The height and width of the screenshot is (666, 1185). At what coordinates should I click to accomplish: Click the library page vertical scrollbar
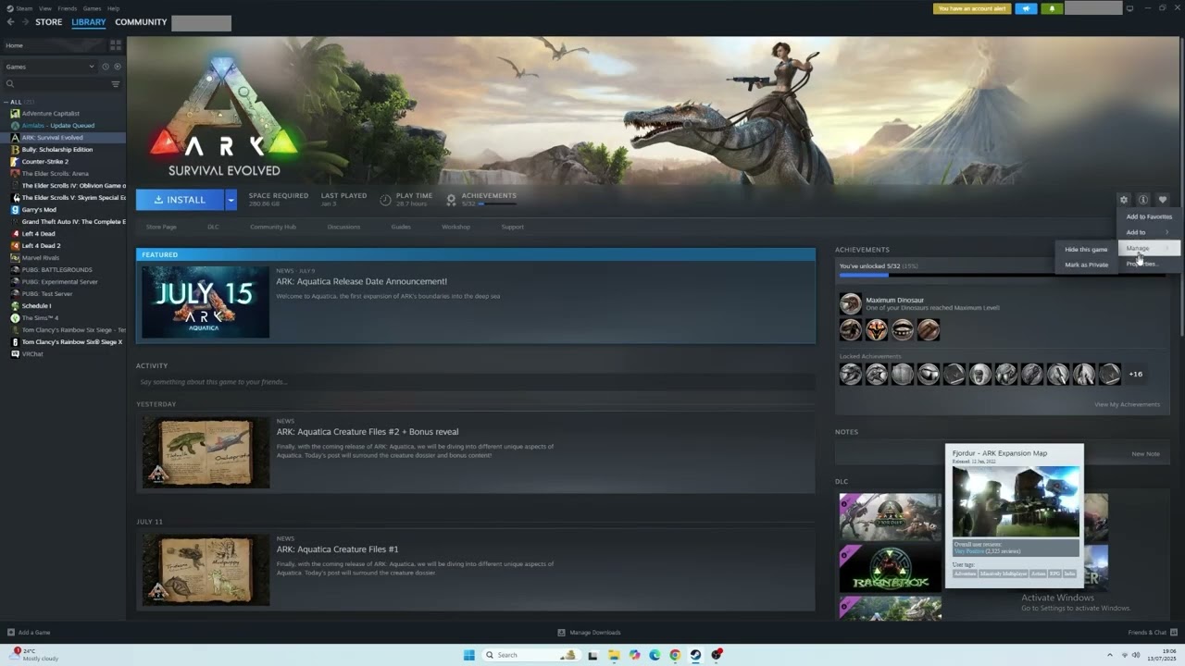click(1180, 185)
